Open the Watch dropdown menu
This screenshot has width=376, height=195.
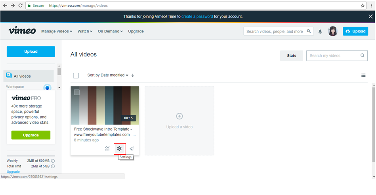[85, 31]
